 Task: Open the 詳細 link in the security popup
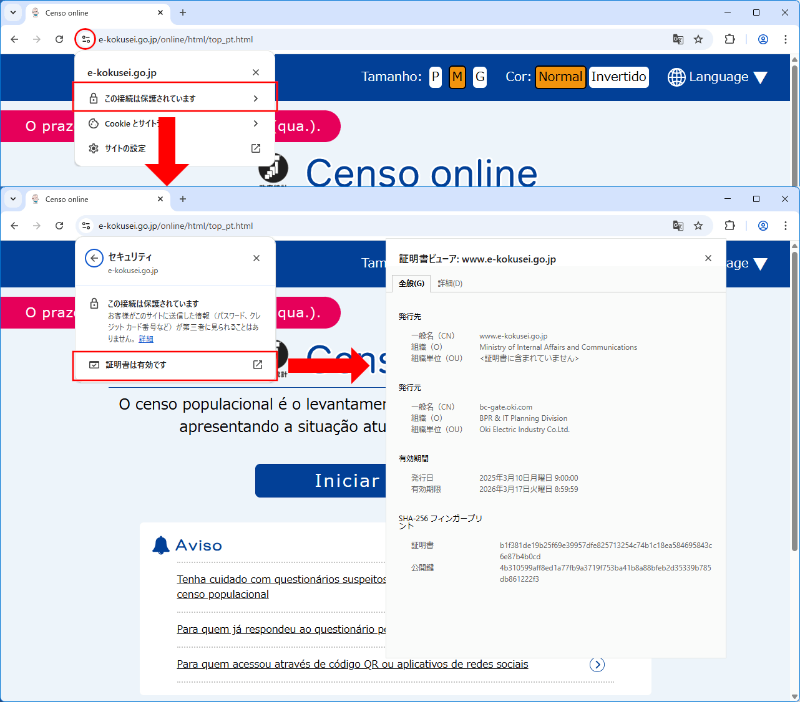(146, 339)
